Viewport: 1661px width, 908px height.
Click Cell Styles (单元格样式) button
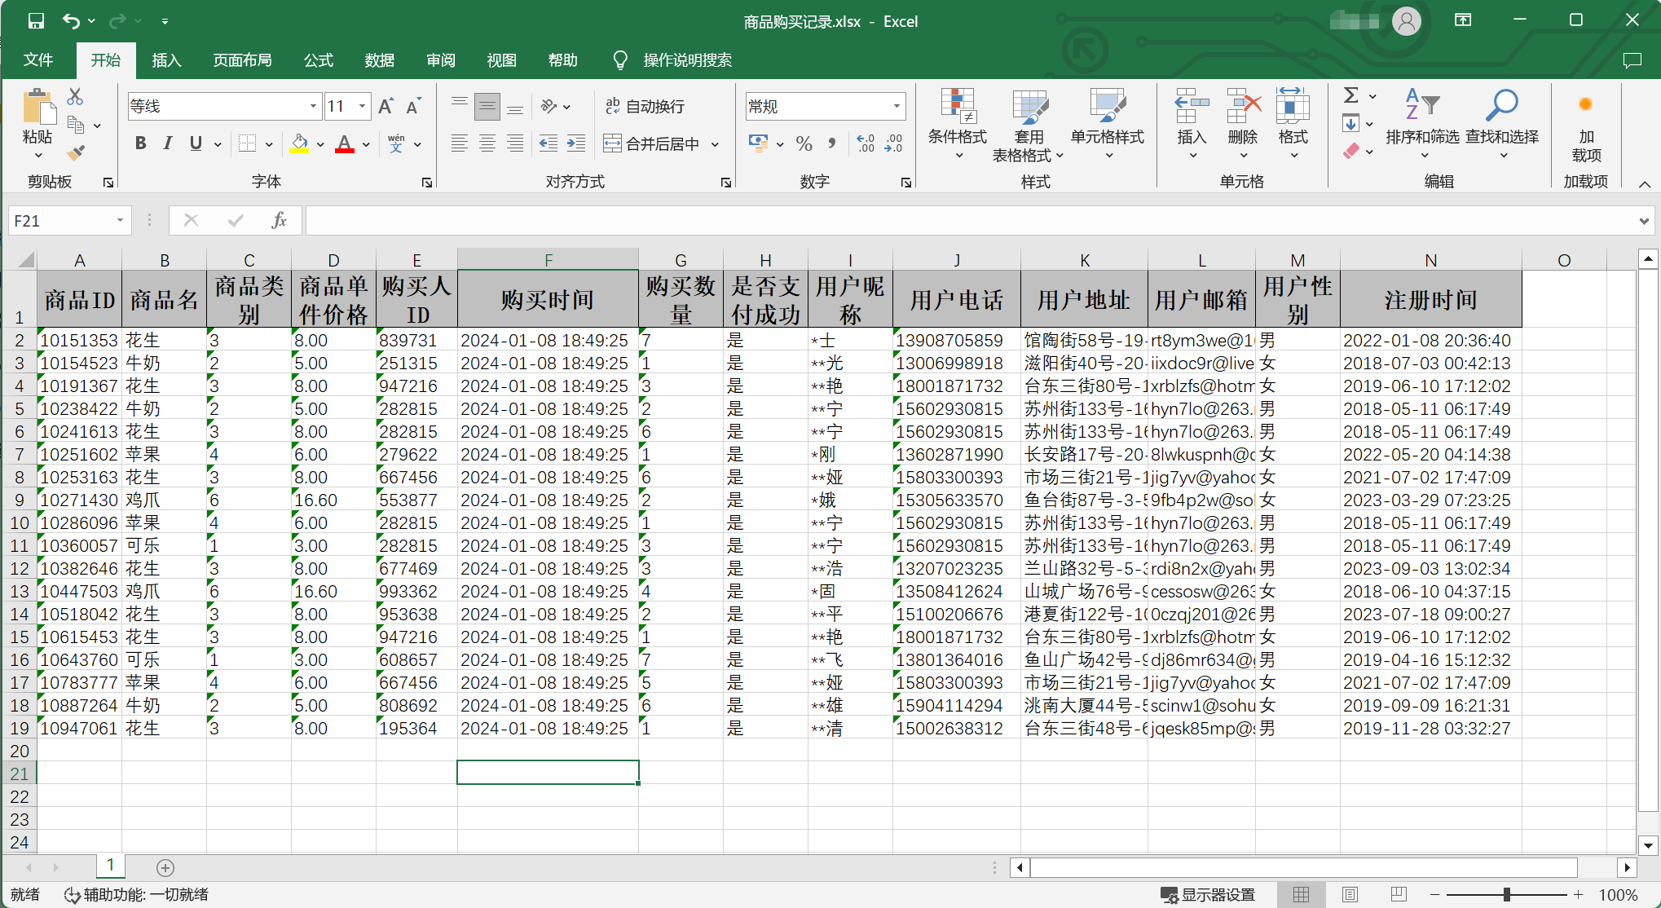pos(1108,124)
